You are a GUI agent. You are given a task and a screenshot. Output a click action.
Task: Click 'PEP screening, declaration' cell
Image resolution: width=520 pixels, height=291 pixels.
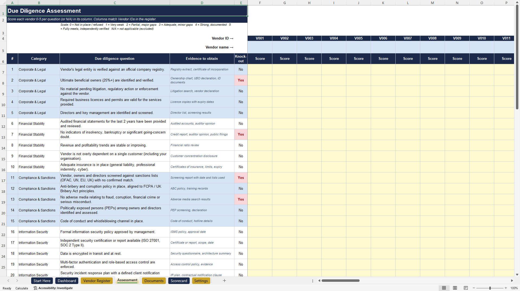click(202, 210)
